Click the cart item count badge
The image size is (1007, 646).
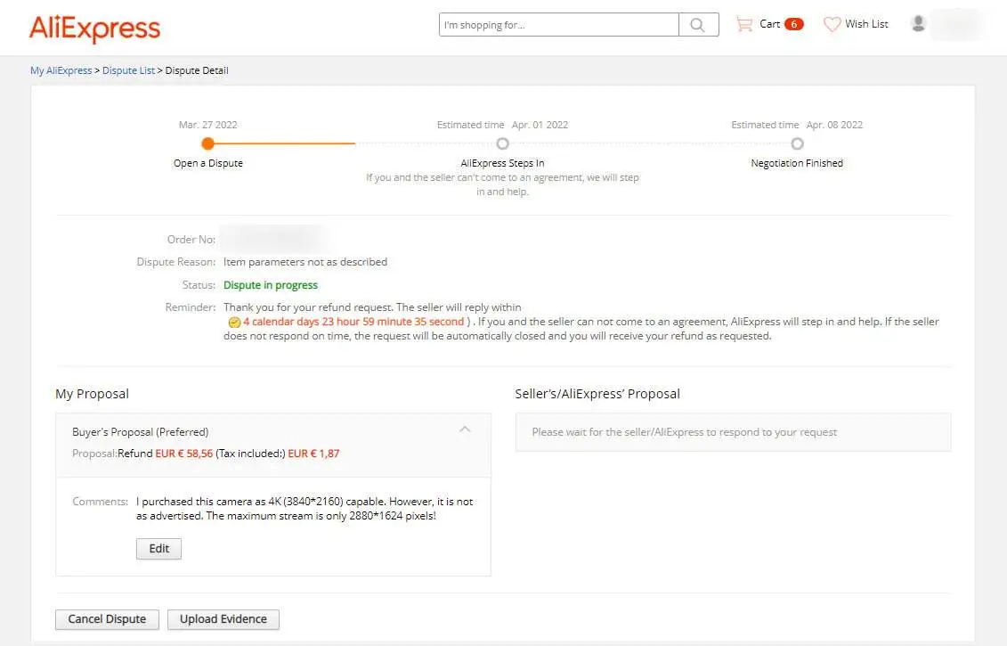(794, 24)
